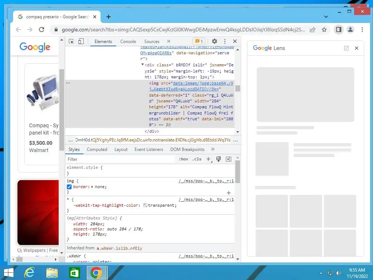Open the Computed styles tab

click(x=97, y=149)
